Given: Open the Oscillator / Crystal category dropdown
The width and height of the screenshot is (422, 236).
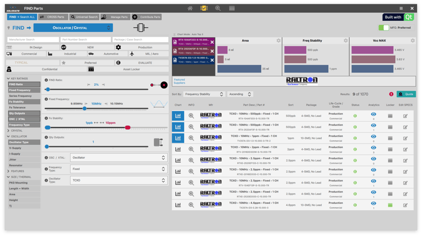Looking at the screenshot, I should (x=73, y=28).
